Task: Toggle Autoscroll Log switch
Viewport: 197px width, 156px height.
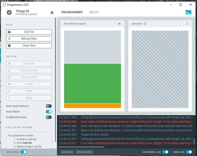Action: click(x=165, y=152)
